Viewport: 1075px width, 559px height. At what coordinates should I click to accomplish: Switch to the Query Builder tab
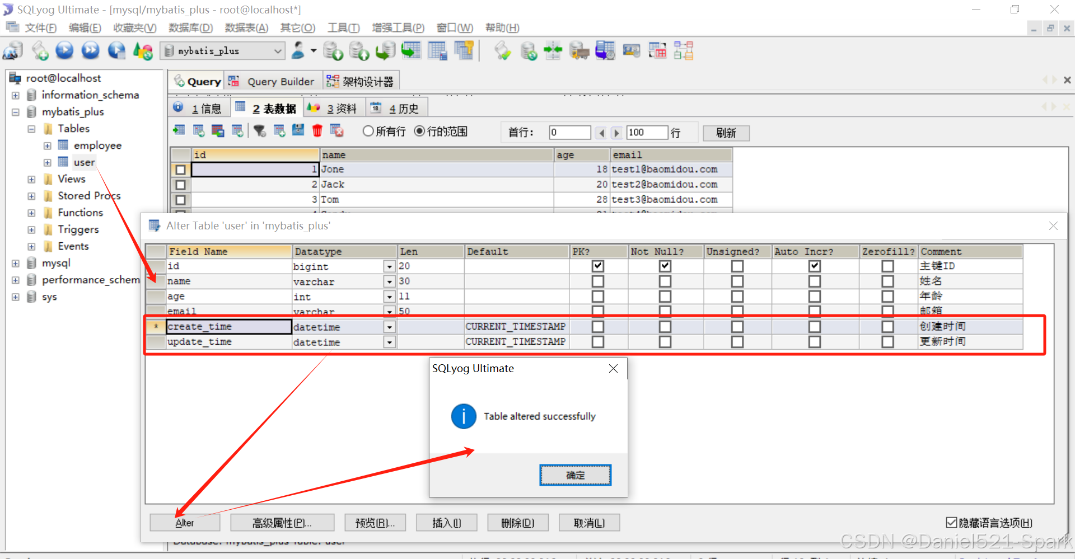pyautogui.click(x=274, y=82)
